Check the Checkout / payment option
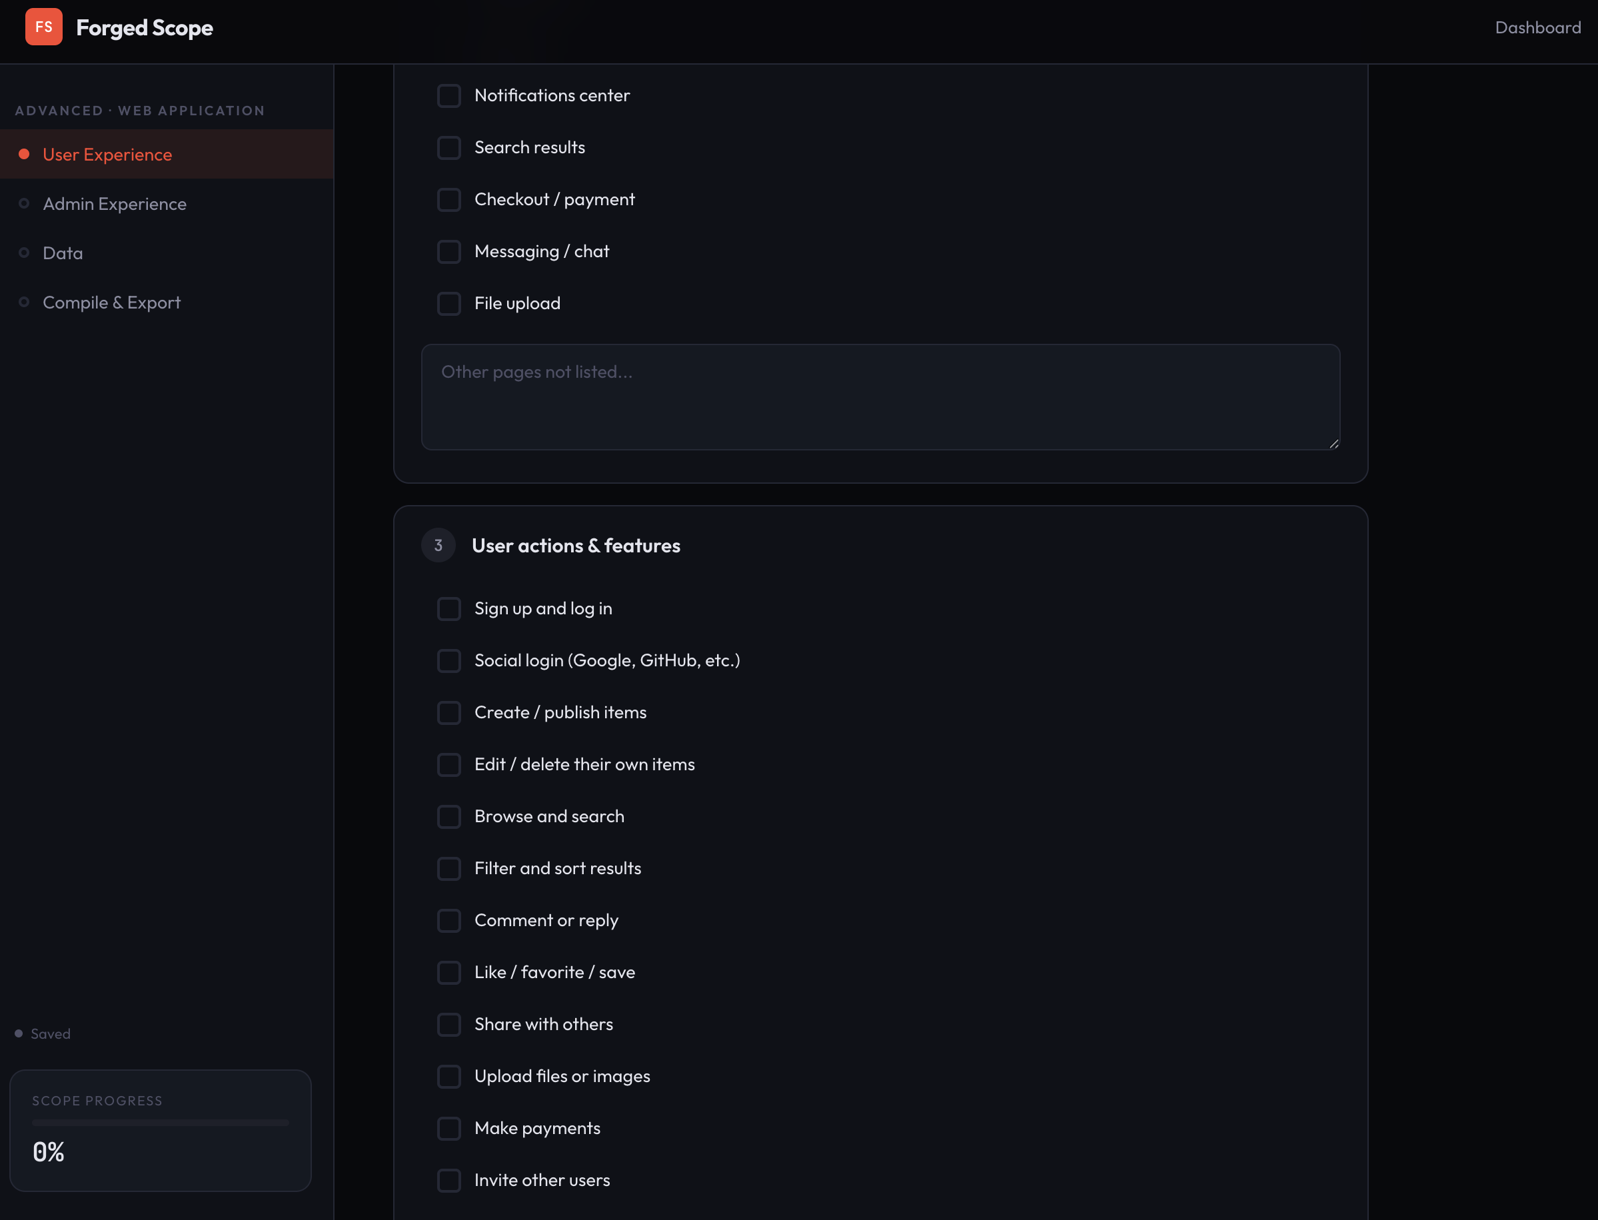 coord(449,200)
